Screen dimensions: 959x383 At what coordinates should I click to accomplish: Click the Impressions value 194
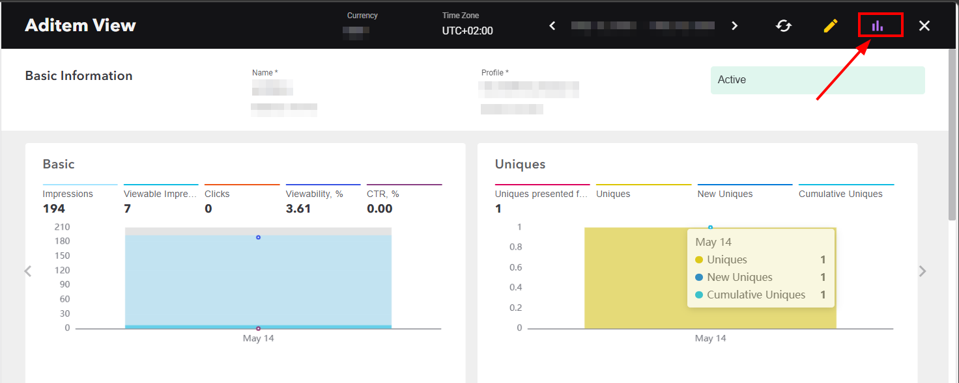click(x=54, y=209)
